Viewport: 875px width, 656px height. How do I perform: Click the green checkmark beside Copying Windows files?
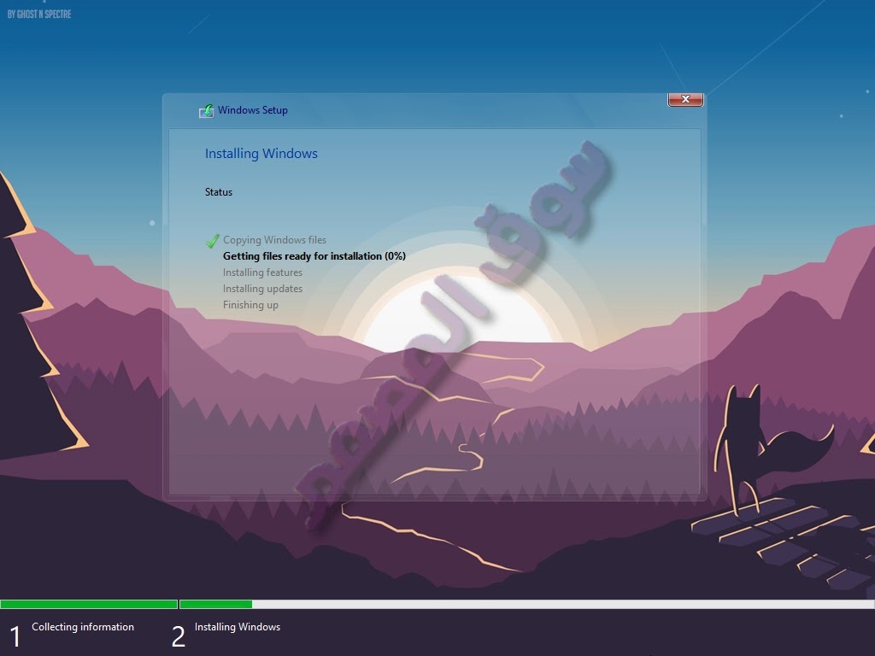click(x=212, y=241)
